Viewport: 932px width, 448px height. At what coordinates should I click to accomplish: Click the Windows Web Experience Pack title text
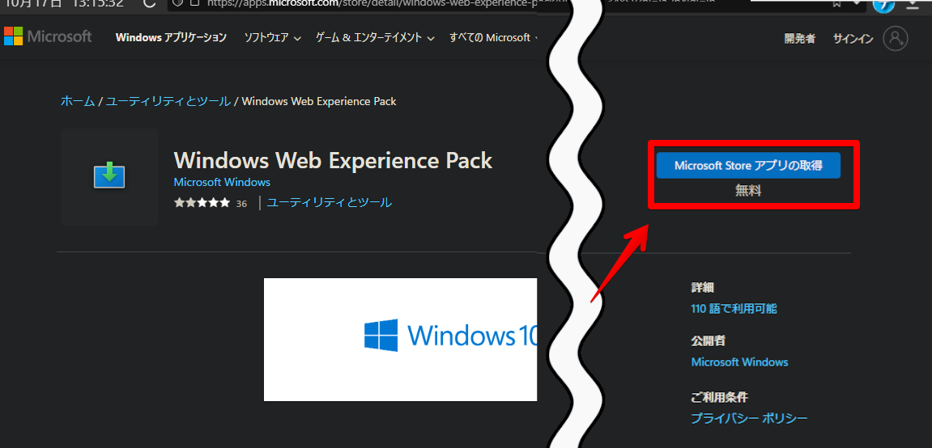[333, 160]
